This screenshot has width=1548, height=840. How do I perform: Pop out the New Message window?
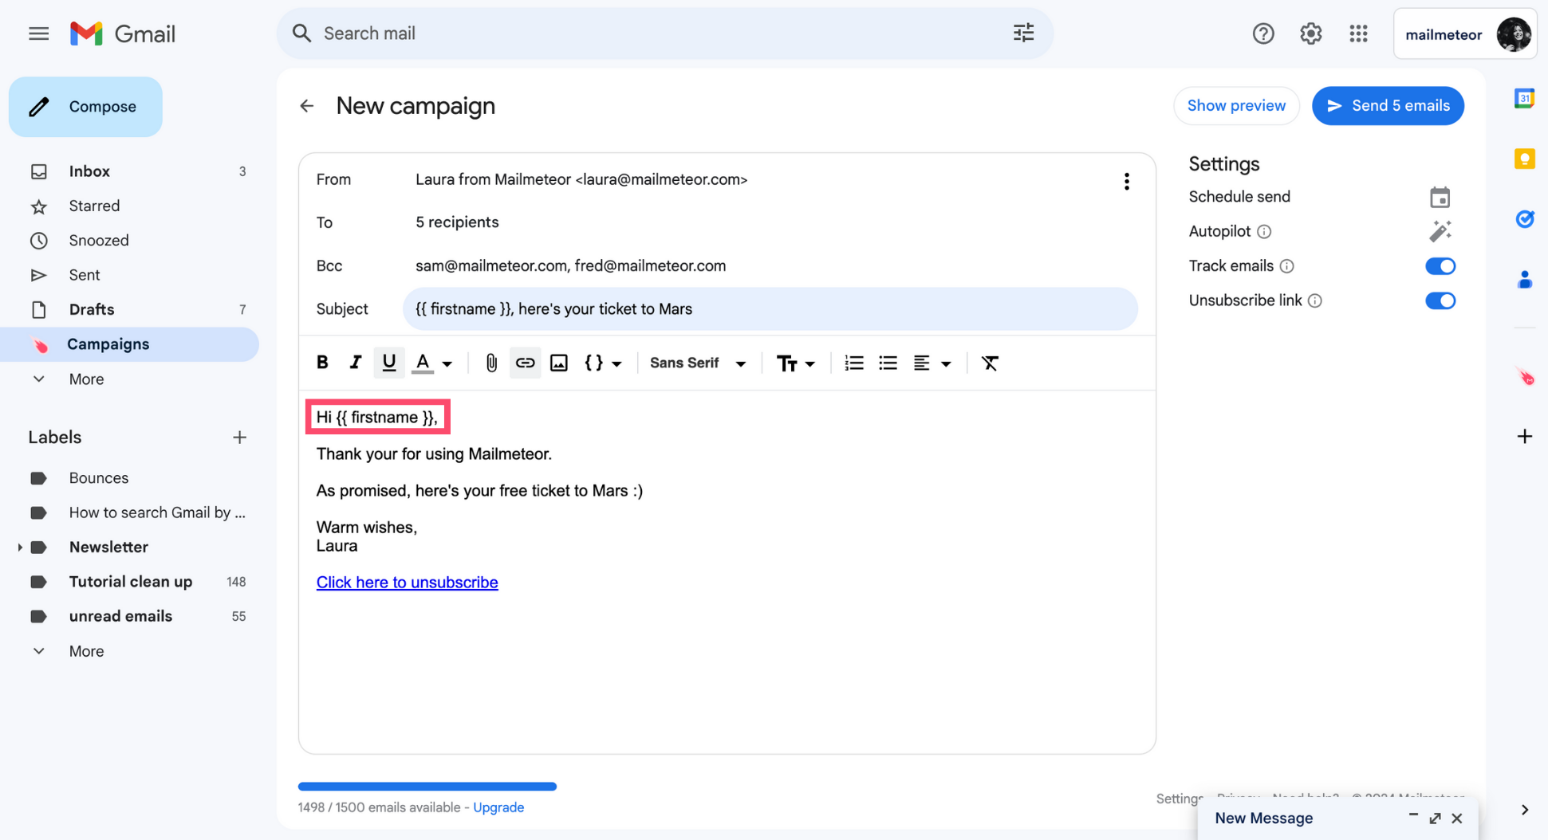click(x=1435, y=818)
